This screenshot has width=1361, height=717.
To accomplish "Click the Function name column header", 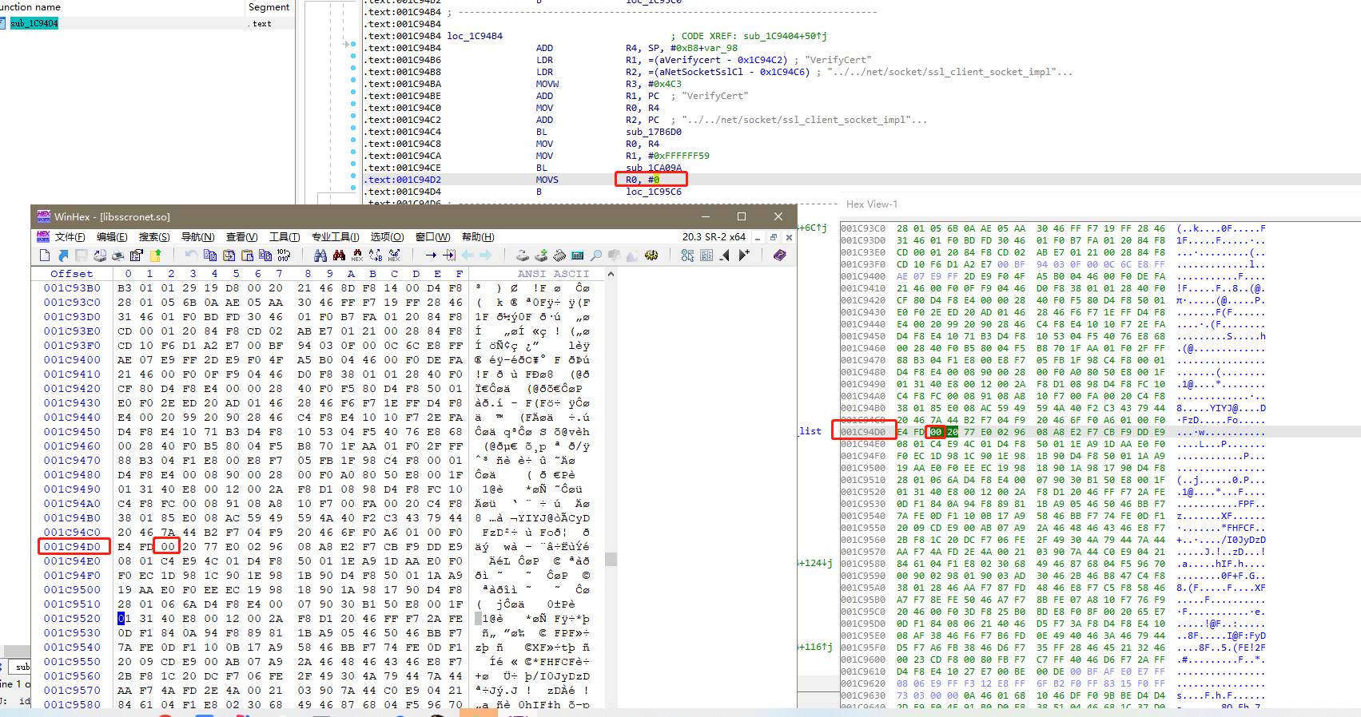I will pyautogui.click(x=30, y=7).
